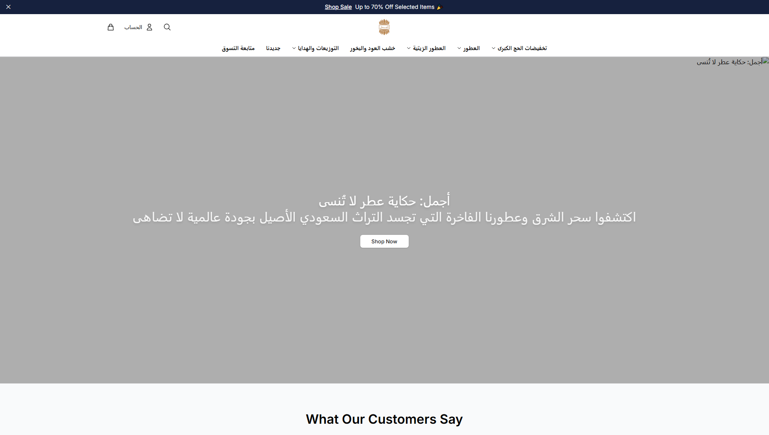Open the shopping bag icon
This screenshot has width=769, height=435.
point(111,27)
